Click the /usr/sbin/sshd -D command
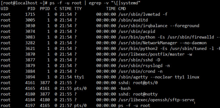Image resolution: width=220 pixels, height=108 pixels. point(139,60)
